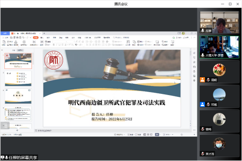Open the 插入 ribbon tab
Image resolution: width=242 pixels, height=161 pixels.
pos(42,38)
